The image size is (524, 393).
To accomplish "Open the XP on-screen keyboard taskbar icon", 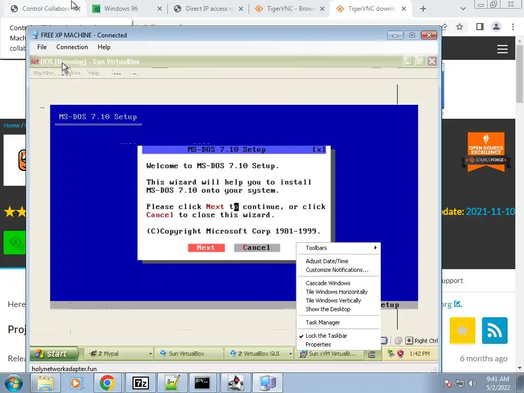I will tap(372, 354).
